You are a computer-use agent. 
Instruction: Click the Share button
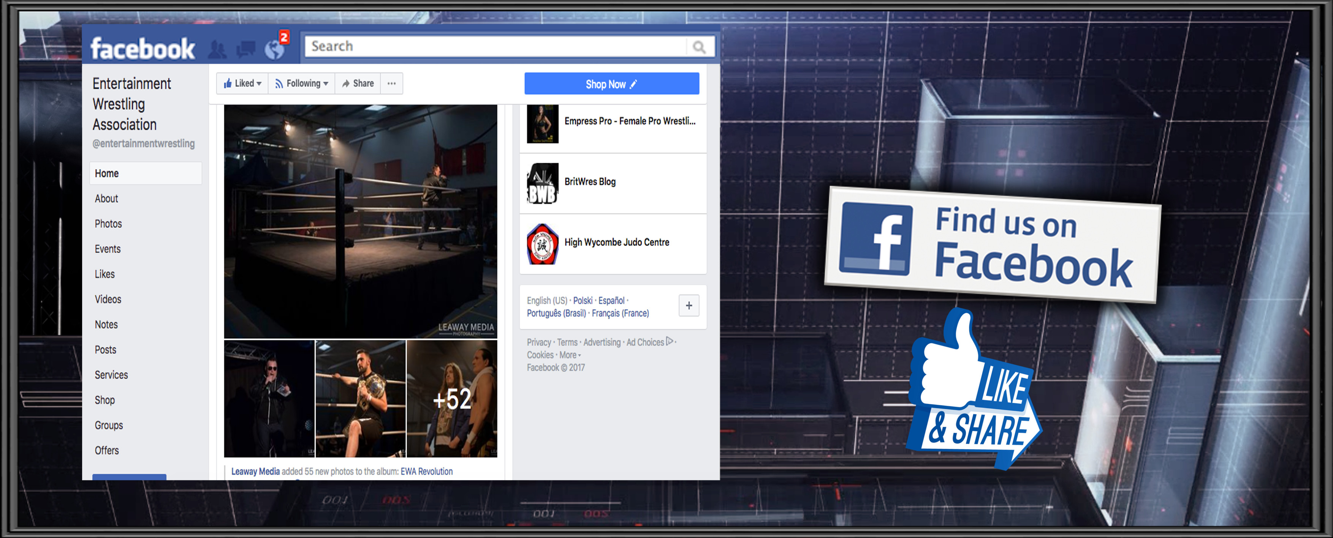[358, 83]
